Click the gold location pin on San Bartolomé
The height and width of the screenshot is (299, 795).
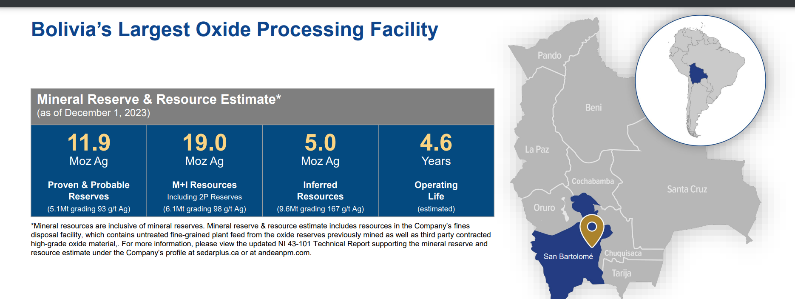pos(592,230)
